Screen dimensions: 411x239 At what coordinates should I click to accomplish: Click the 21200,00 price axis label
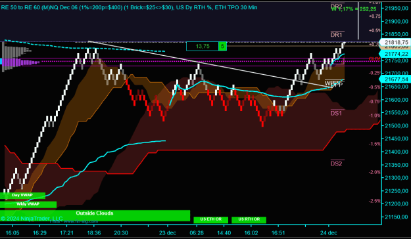tap(397, 204)
